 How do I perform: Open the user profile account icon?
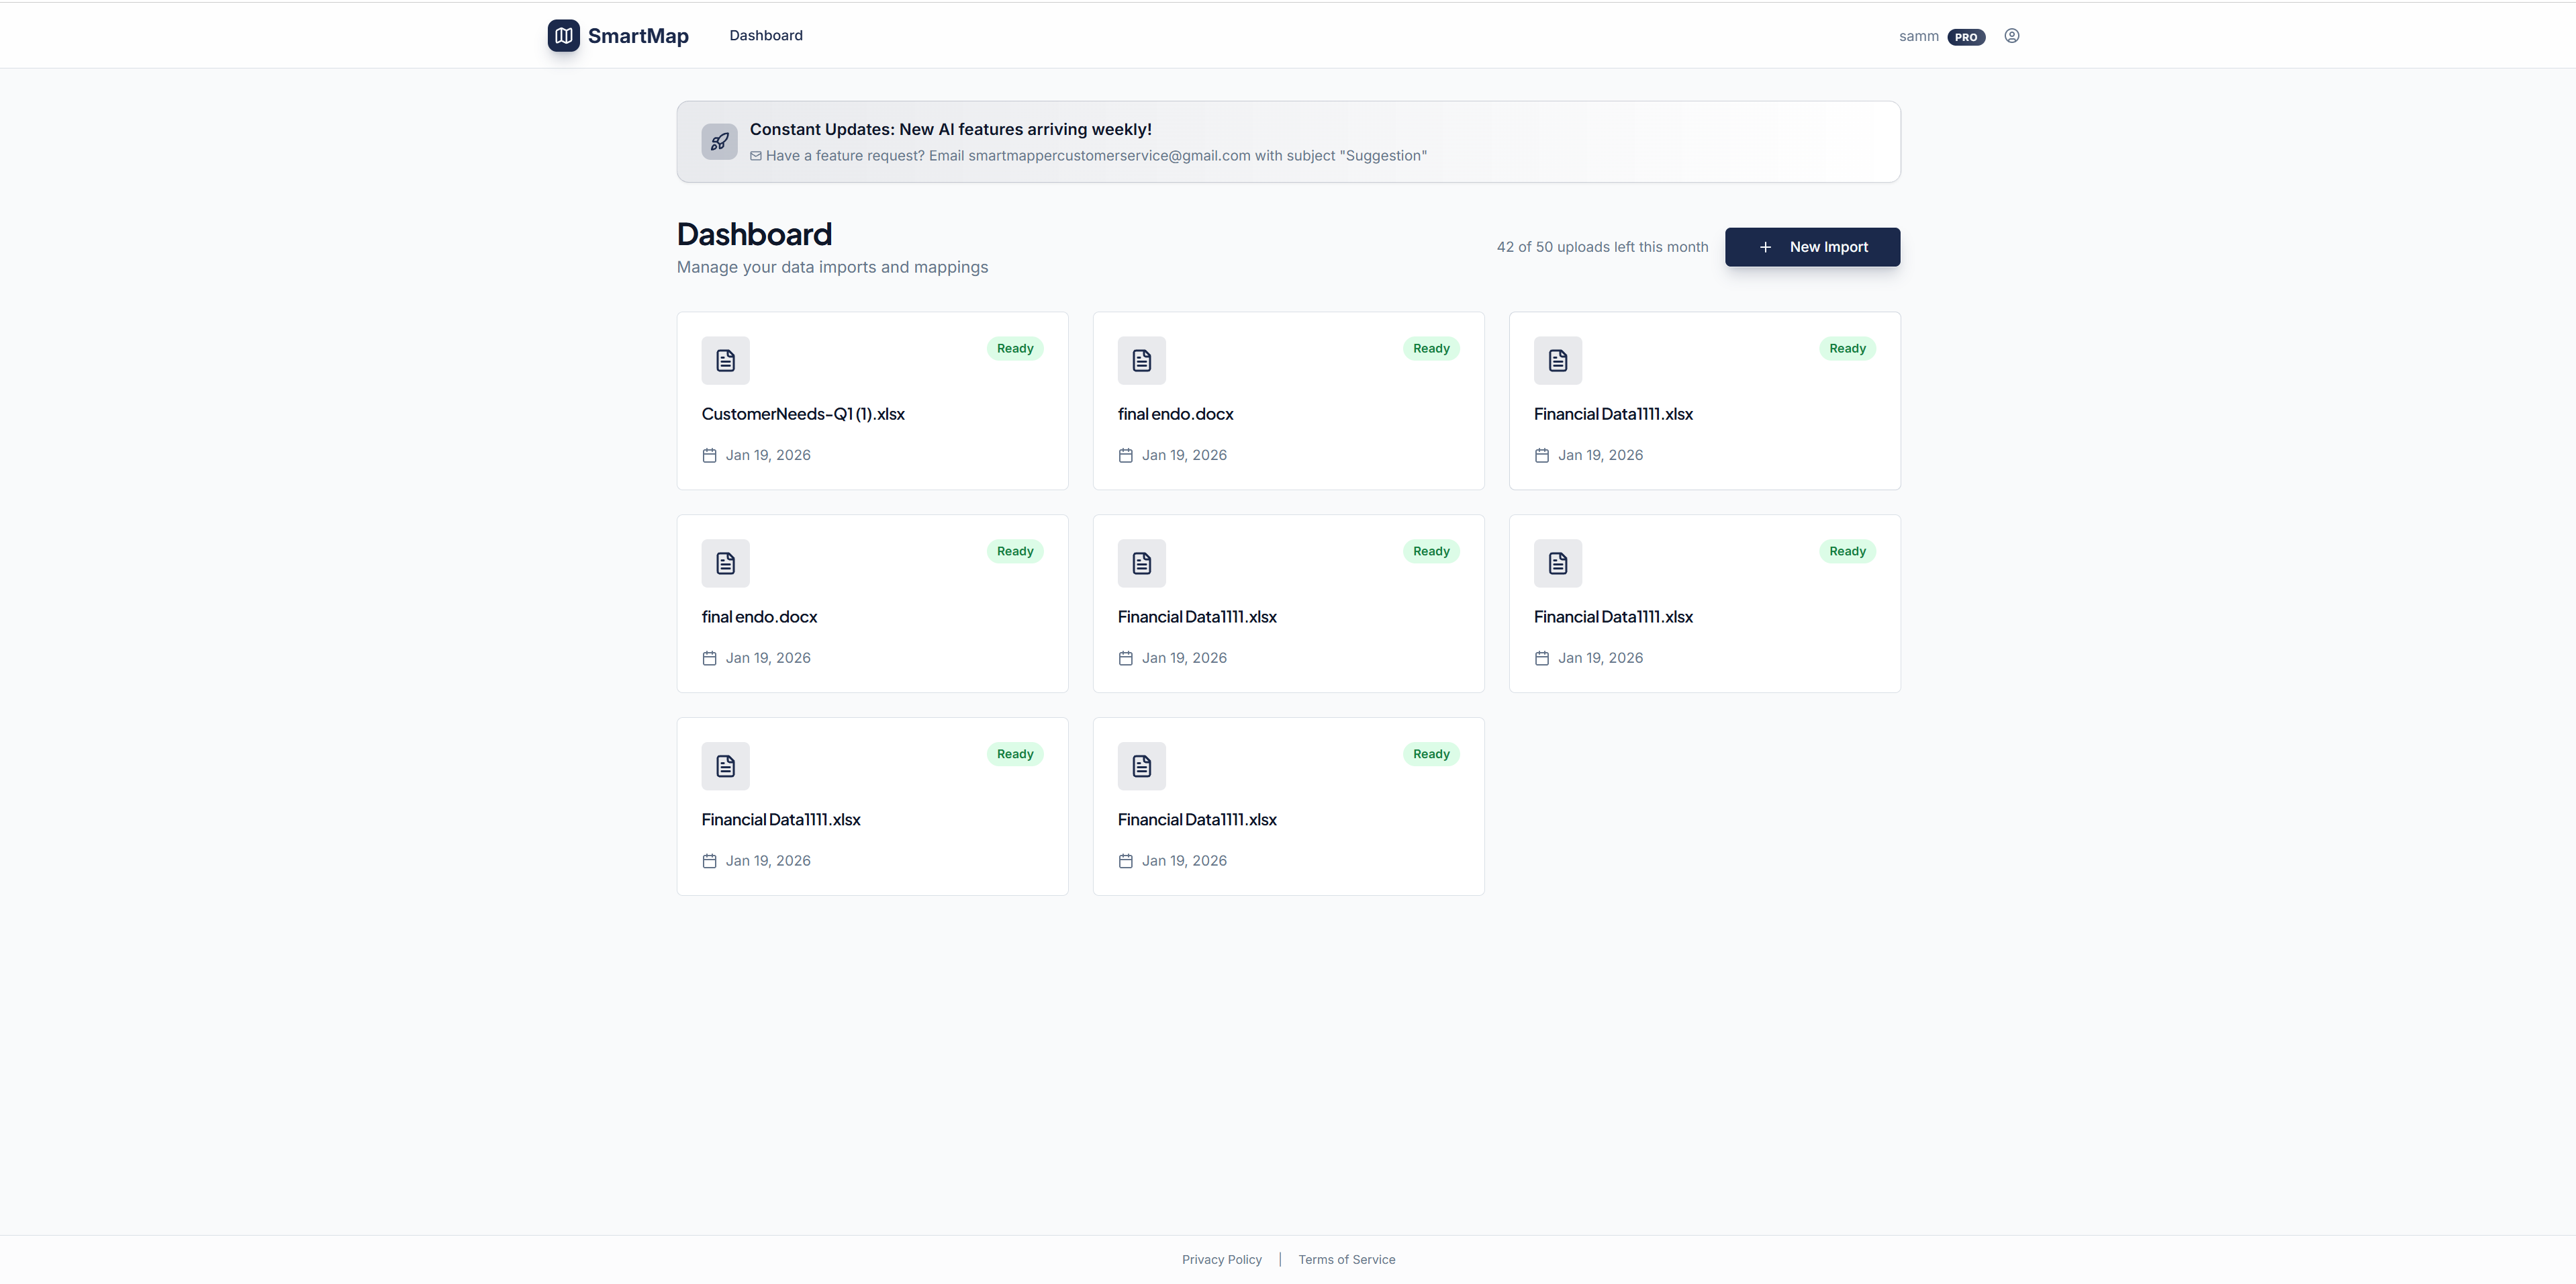click(2011, 35)
